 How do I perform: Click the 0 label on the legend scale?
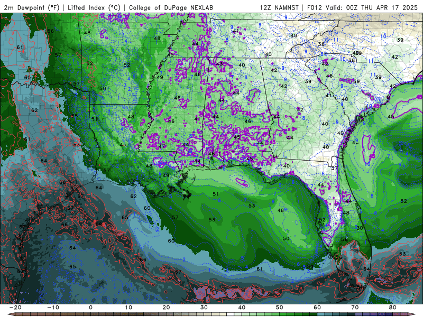[x=90, y=307]
